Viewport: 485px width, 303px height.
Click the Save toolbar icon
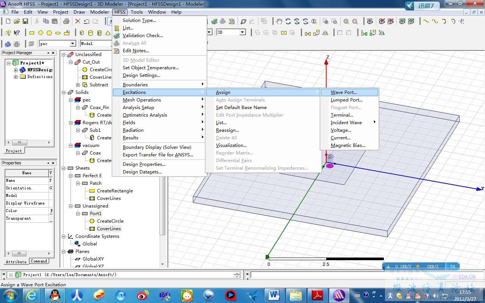(25, 22)
